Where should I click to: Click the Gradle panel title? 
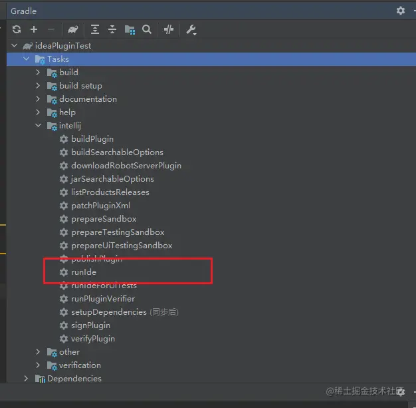tap(24, 11)
